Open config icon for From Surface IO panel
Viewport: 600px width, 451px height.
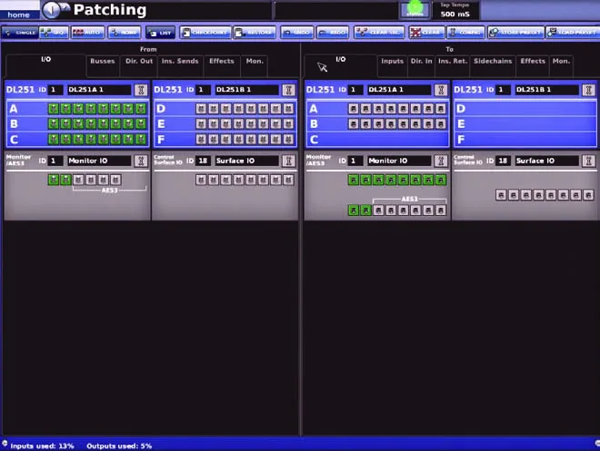(x=288, y=162)
